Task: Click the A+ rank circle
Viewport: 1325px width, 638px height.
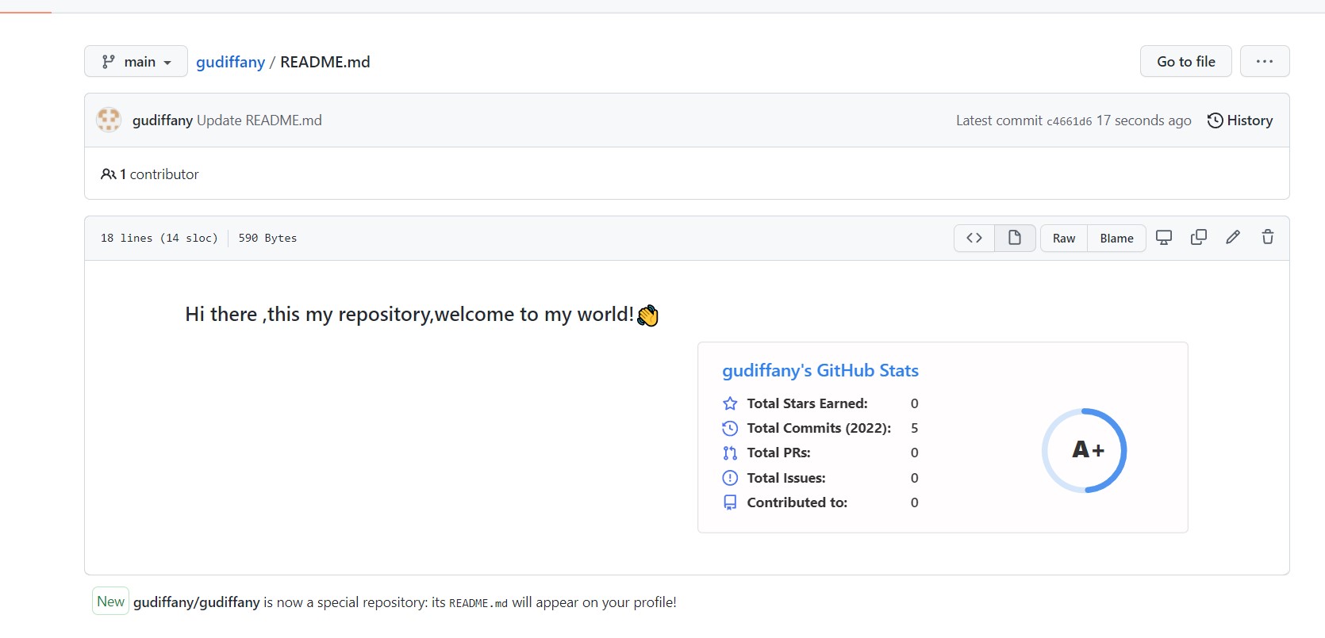Action: click(x=1085, y=450)
